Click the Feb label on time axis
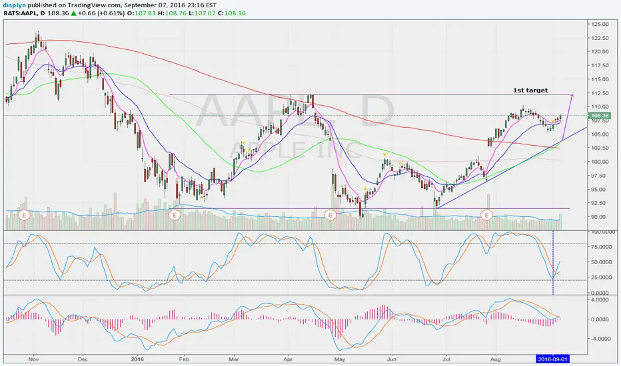 click(184, 359)
